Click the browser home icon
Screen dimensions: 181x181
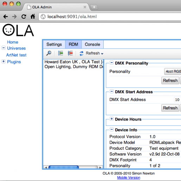click(33, 17)
